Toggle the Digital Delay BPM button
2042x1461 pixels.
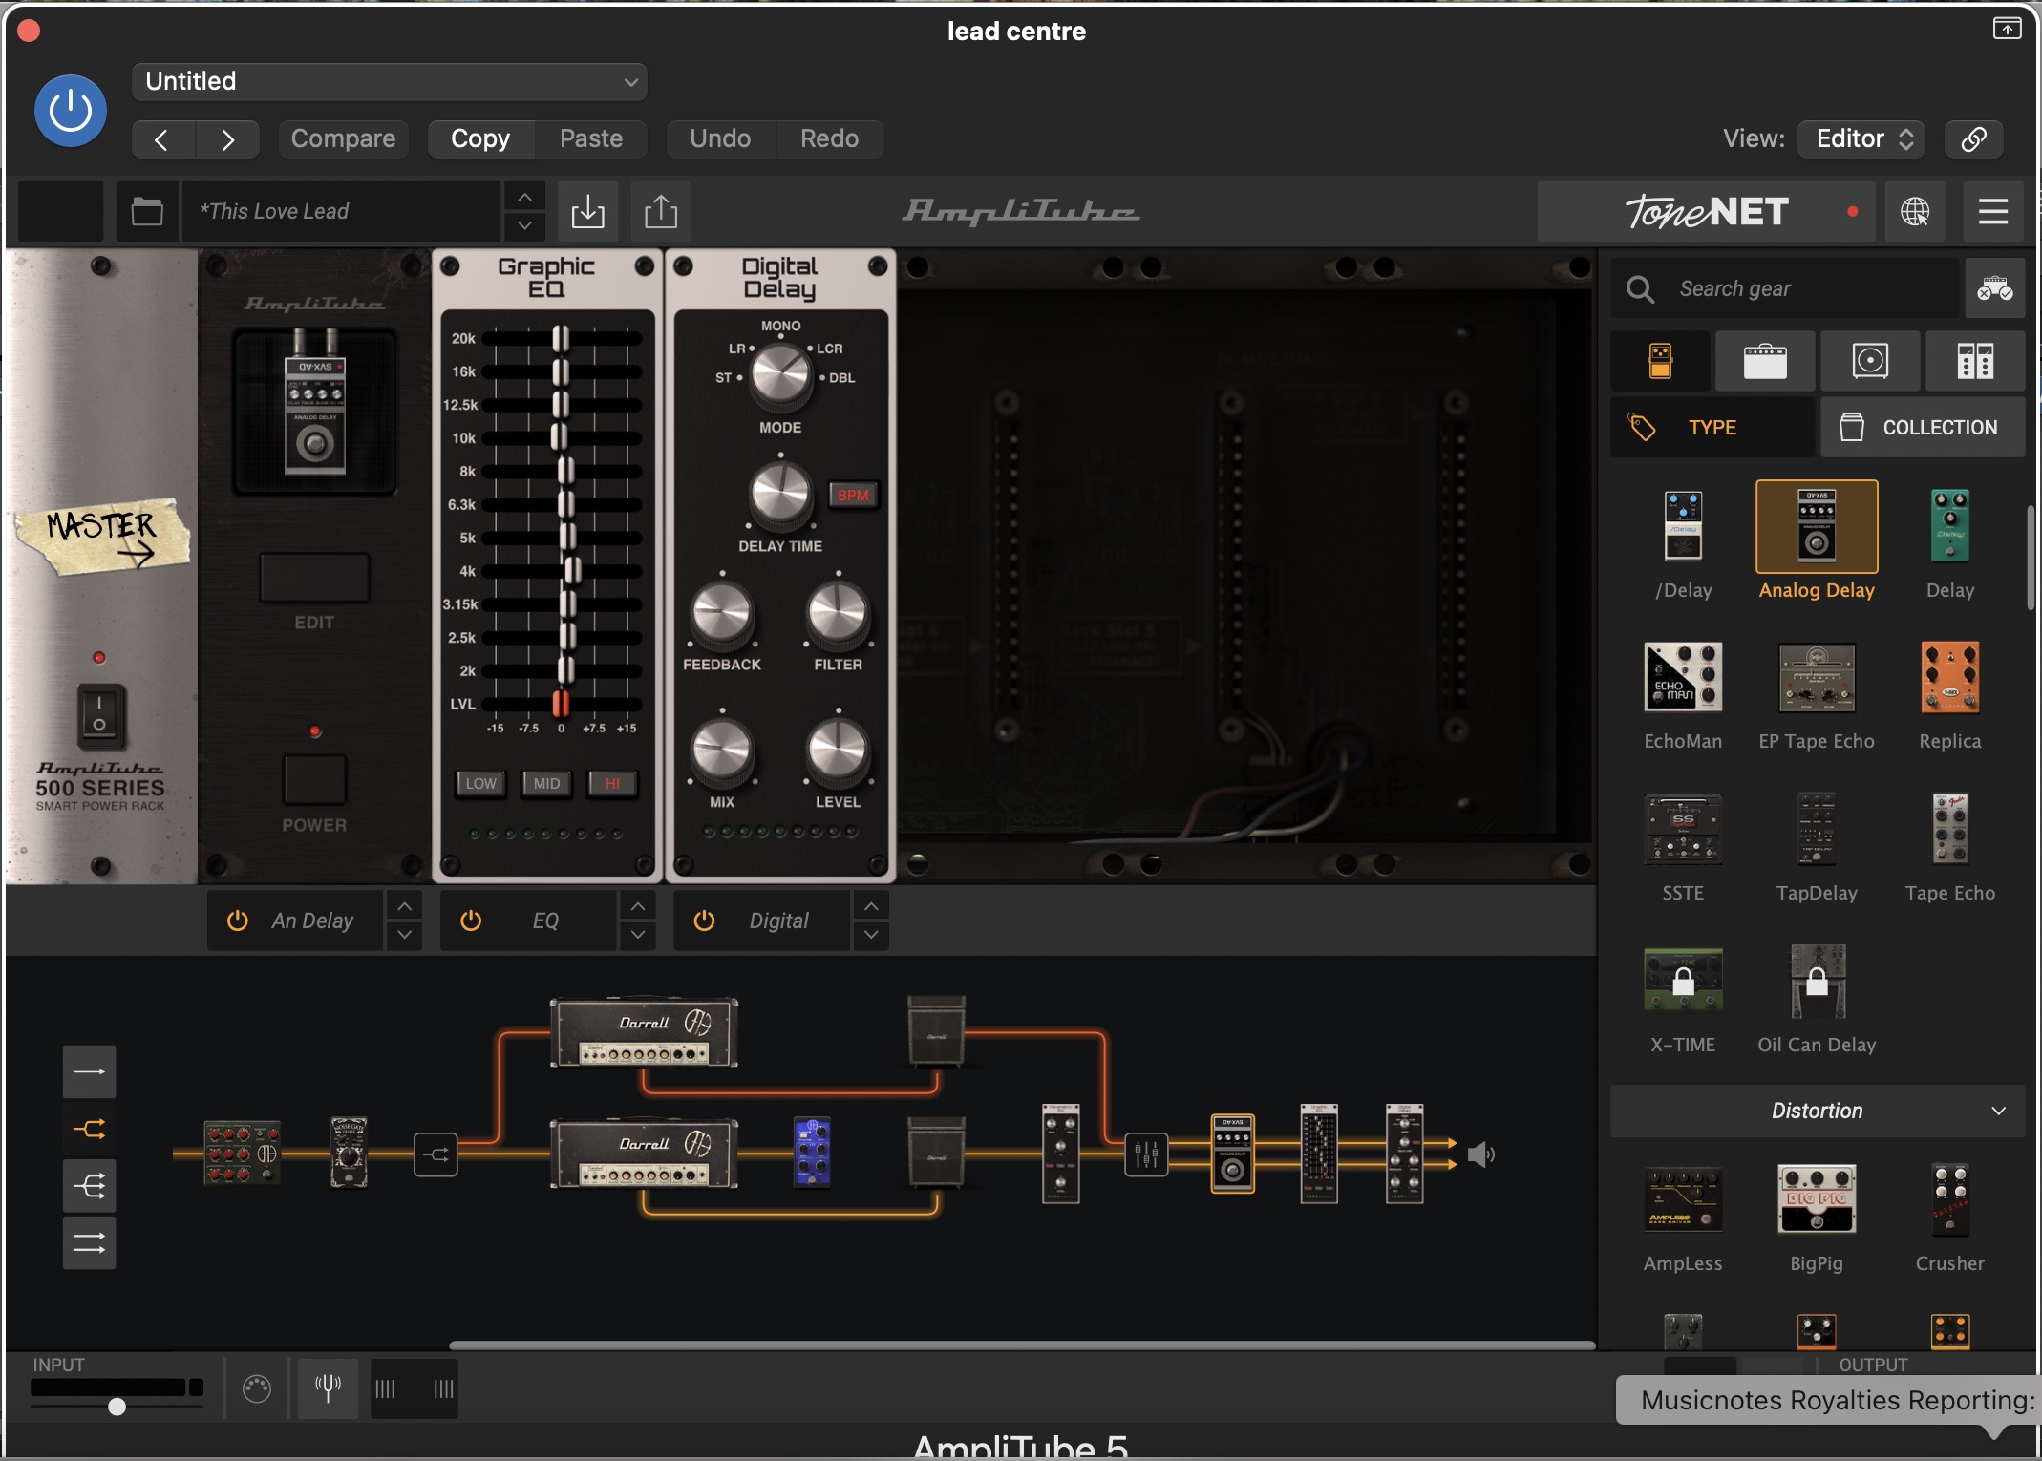point(853,495)
